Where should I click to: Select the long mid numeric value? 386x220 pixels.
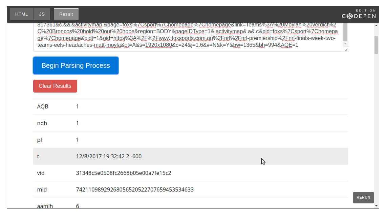coord(135,190)
